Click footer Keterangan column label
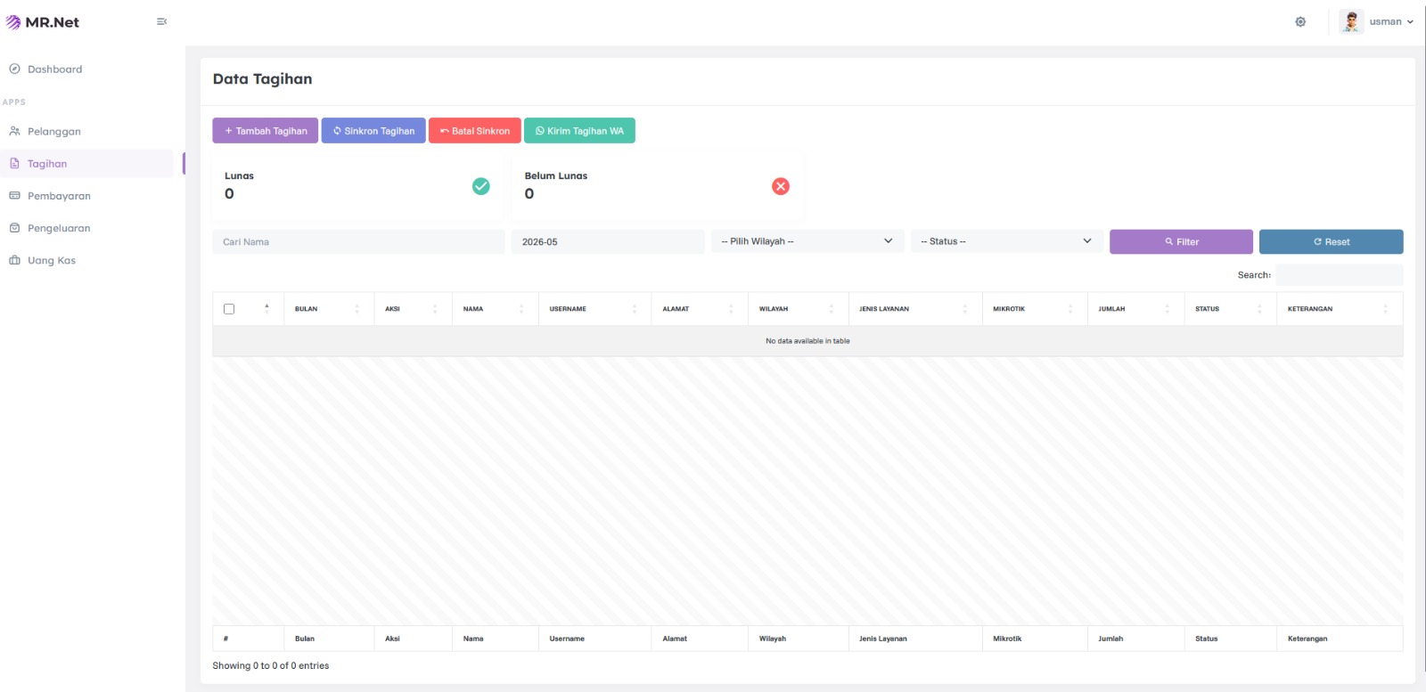 click(x=1307, y=639)
